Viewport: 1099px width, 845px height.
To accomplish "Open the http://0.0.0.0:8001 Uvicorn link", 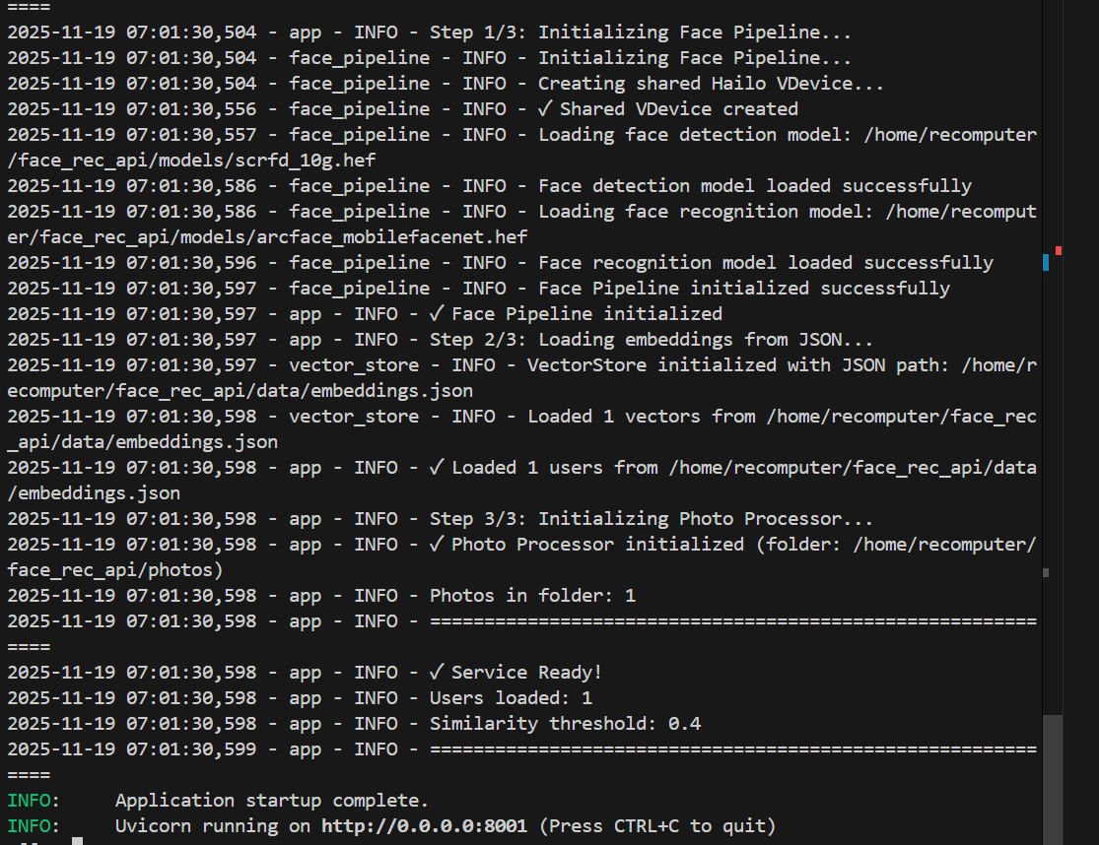I will (424, 825).
